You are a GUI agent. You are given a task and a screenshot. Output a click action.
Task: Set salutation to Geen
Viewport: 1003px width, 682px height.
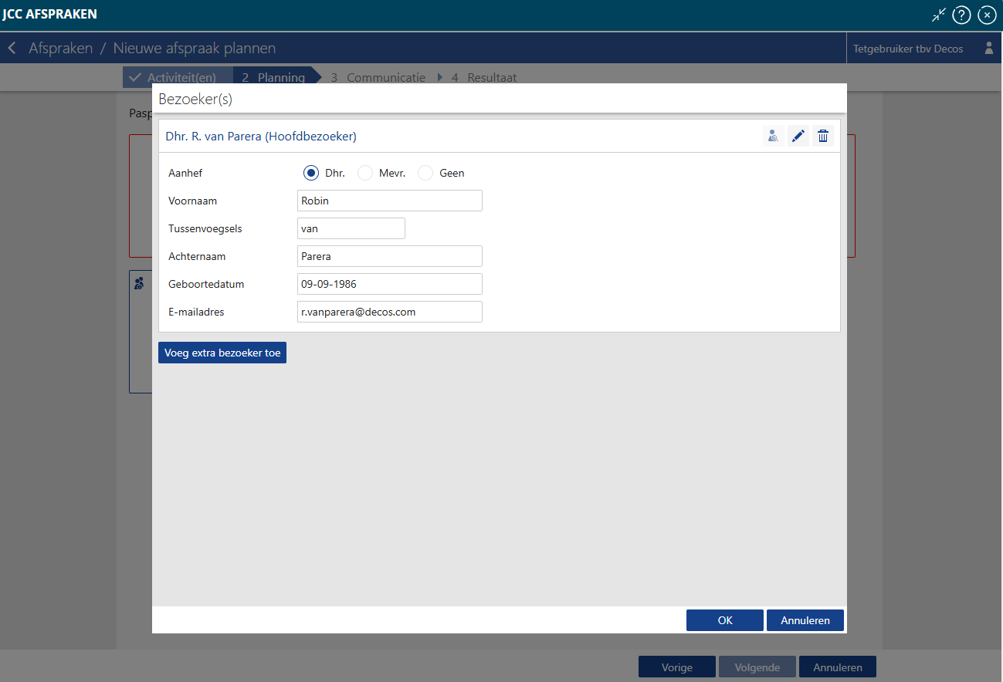[x=425, y=173]
